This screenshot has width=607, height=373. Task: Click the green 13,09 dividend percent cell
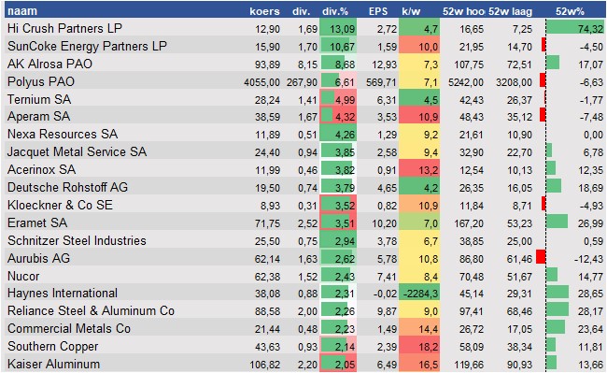click(338, 29)
